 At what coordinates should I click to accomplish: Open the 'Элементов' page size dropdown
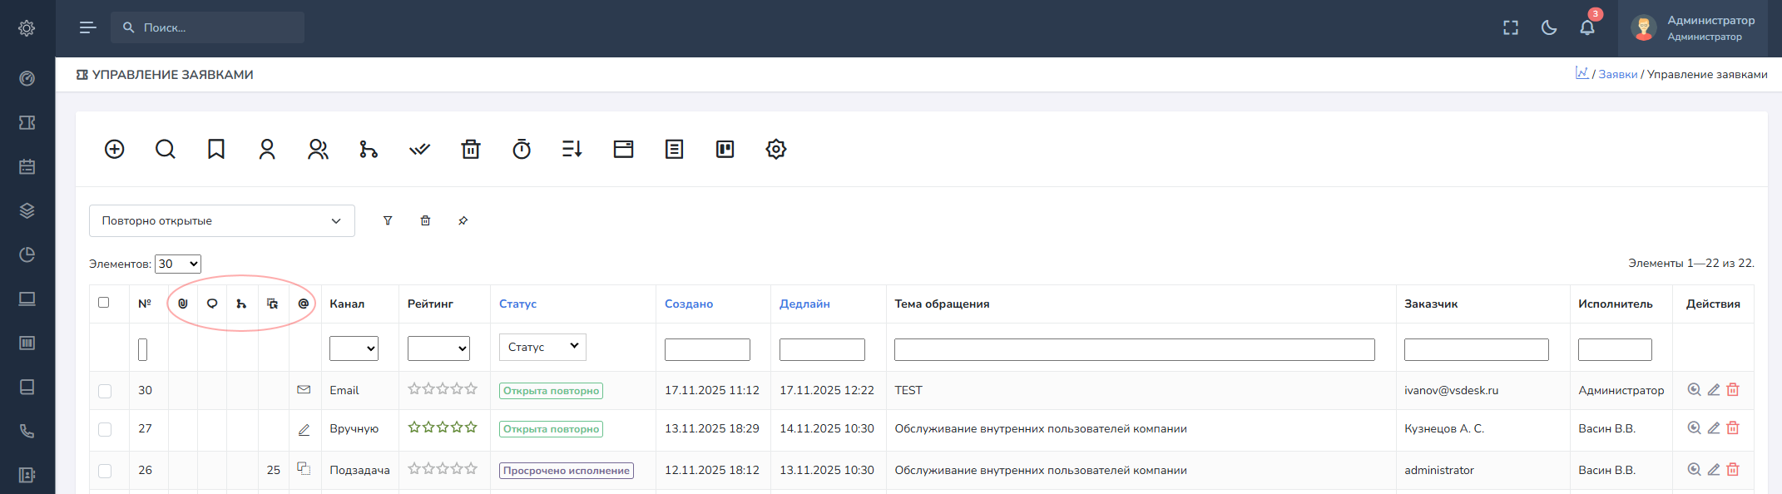178,264
